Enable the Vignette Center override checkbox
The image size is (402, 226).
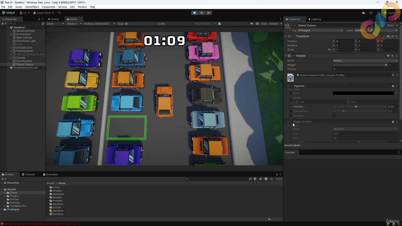pos(291,100)
